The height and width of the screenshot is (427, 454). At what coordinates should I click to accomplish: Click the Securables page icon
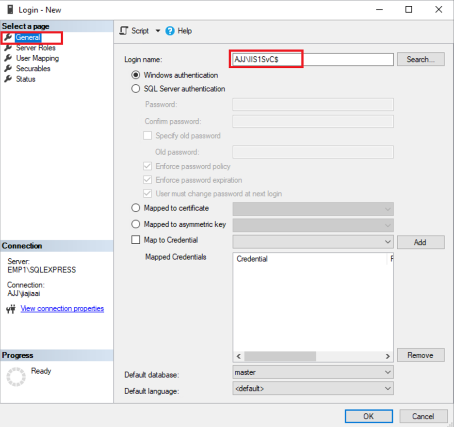coord(8,68)
